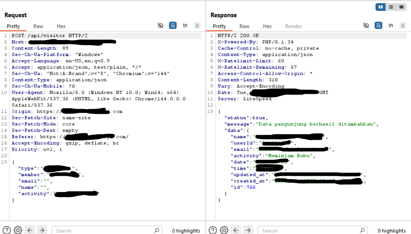
Task: Click the Priority: u=1, i line
Action: [x=37, y=149]
